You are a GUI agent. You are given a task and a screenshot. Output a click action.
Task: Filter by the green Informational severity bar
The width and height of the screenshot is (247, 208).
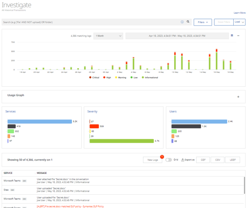[121, 141]
